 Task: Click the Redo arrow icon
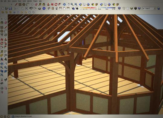35,8
